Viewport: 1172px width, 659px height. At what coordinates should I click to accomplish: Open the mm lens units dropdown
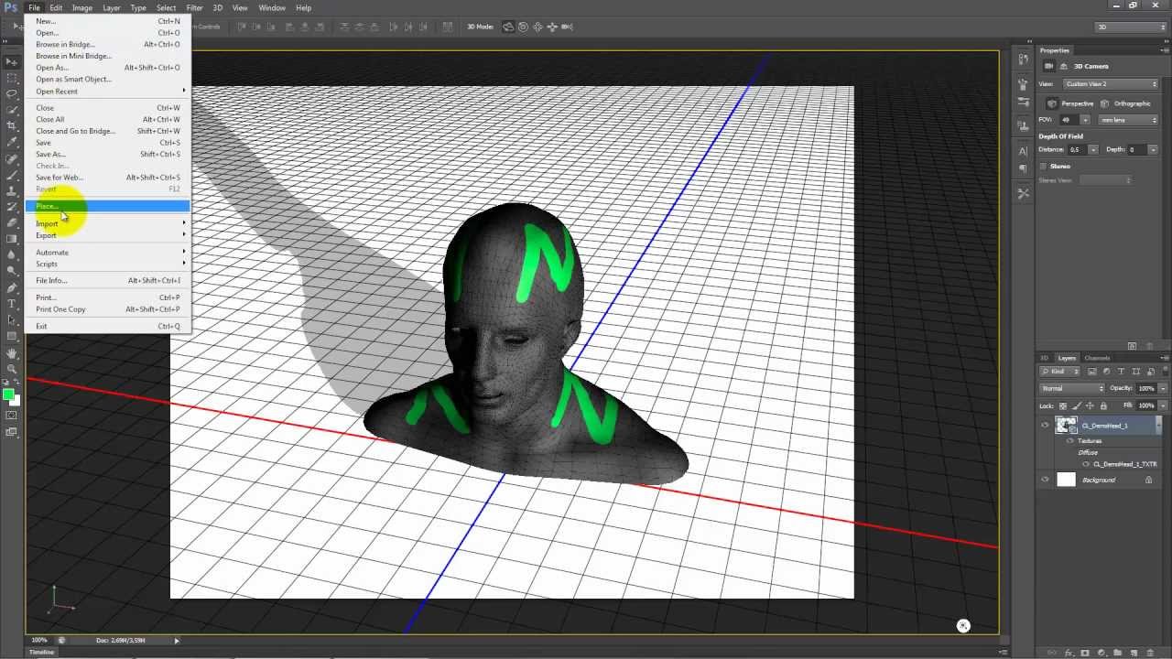click(1128, 120)
